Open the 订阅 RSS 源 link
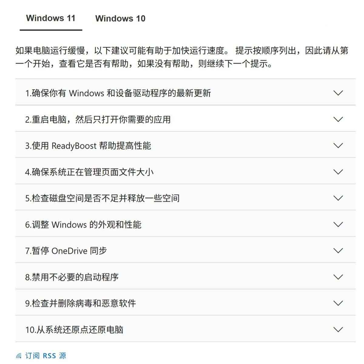Viewport: 364px width, 364px height. coord(45,356)
